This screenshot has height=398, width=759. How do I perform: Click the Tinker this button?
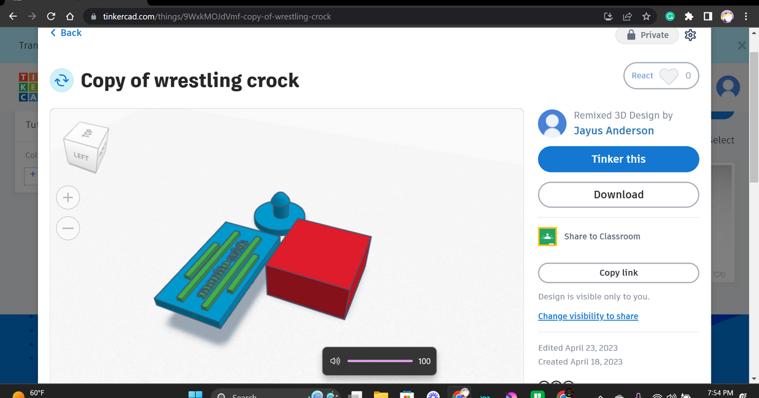click(x=618, y=159)
